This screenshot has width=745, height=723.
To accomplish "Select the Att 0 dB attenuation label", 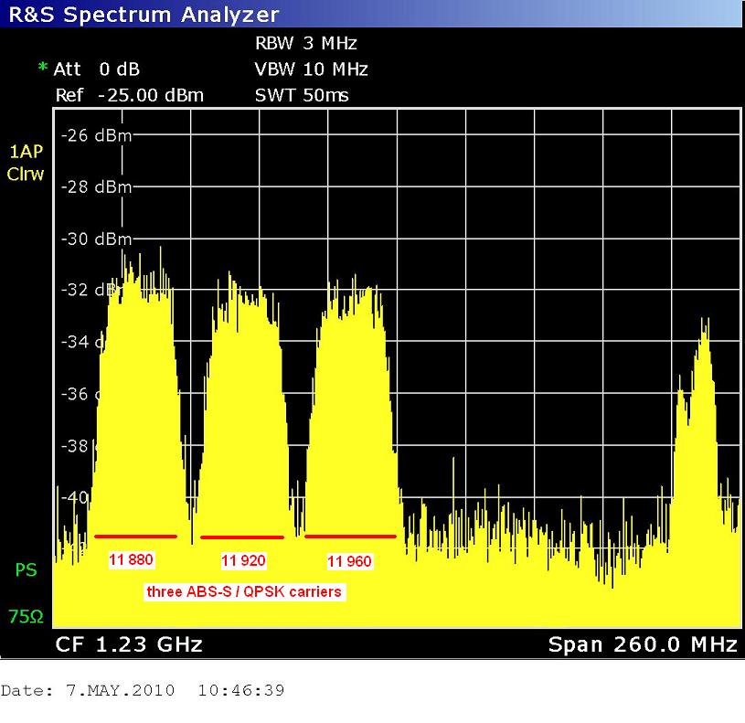I will pyautogui.click(x=97, y=69).
